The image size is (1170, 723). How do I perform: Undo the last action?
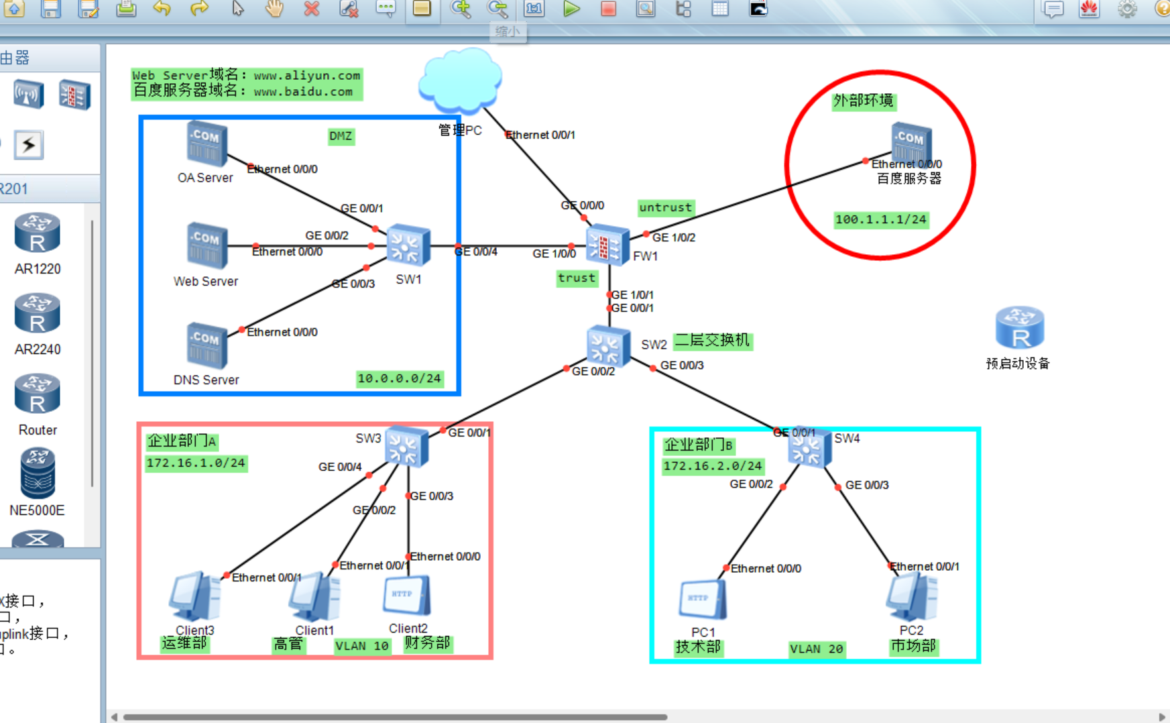click(x=162, y=8)
